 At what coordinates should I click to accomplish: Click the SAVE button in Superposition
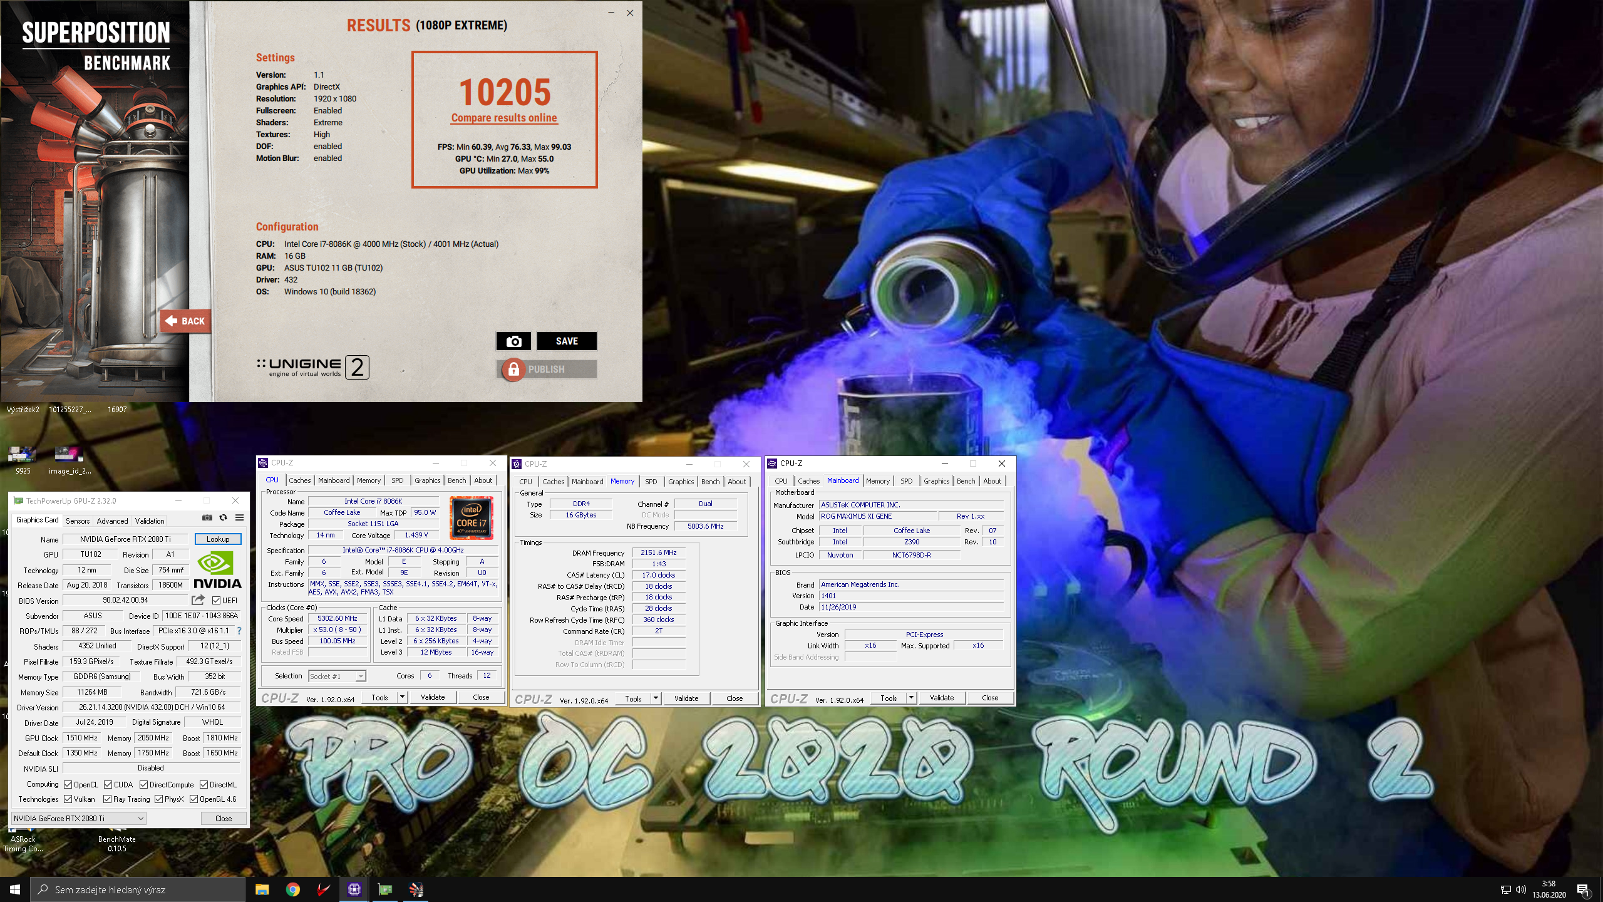click(x=567, y=341)
